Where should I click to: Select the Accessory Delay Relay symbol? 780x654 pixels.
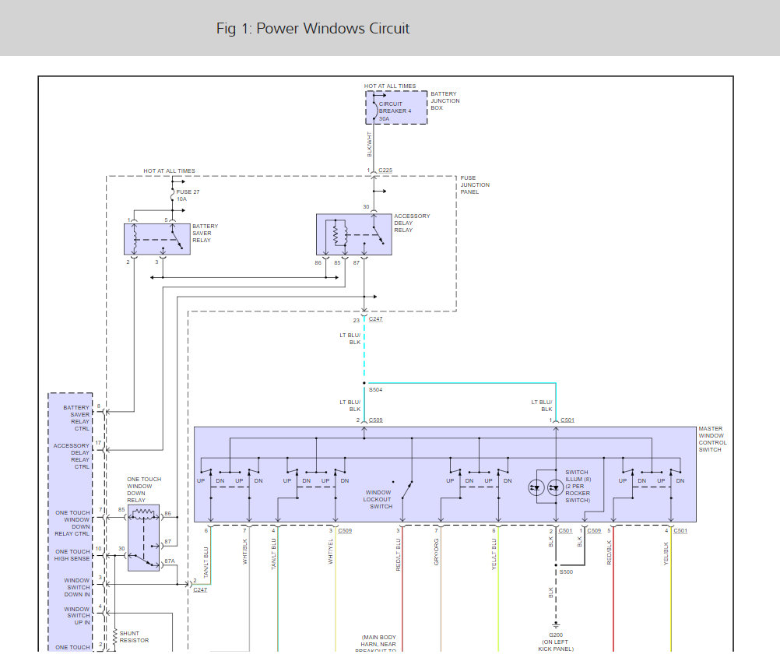coord(353,234)
